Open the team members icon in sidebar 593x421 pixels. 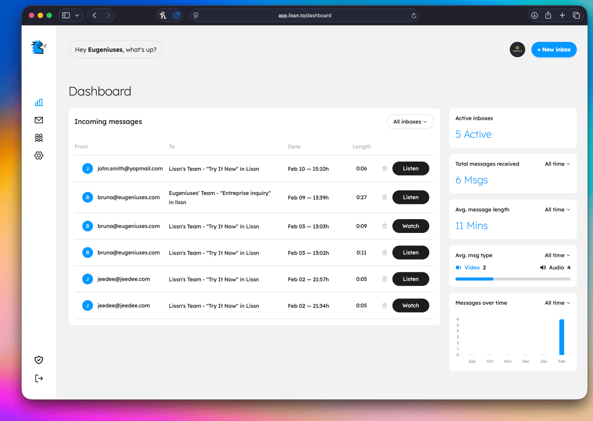(39, 138)
